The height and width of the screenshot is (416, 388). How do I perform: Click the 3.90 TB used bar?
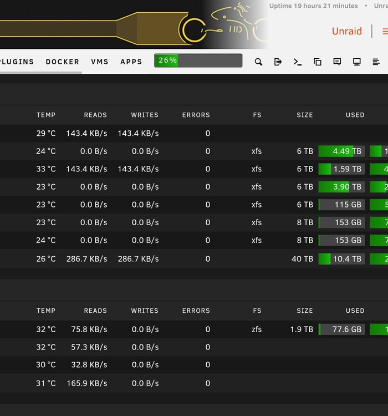[341, 187]
